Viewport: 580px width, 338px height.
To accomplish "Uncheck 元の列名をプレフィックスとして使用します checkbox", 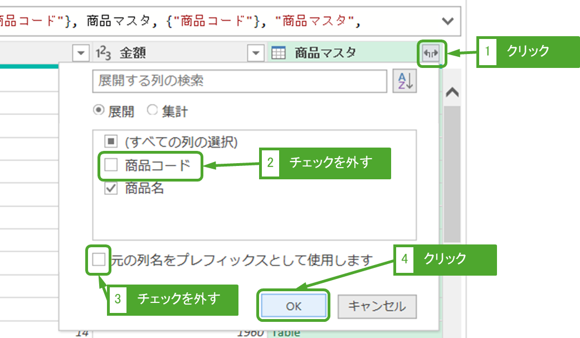I will pos(99,259).
